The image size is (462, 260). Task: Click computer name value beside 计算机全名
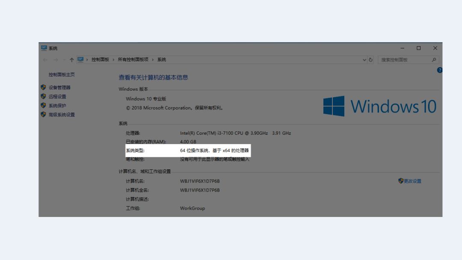tap(200, 190)
